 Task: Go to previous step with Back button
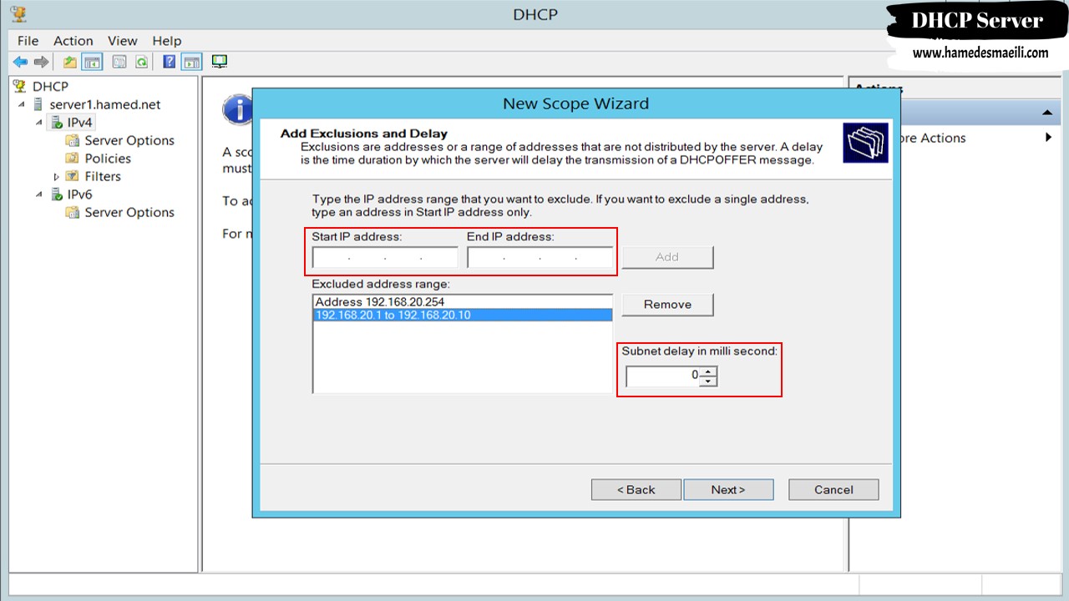636,490
